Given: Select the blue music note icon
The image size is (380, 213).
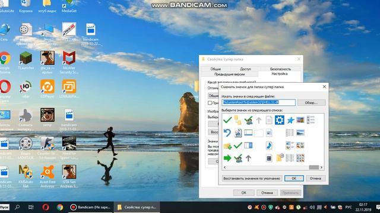Looking at the screenshot, I should pyautogui.click(x=269, y=146).
